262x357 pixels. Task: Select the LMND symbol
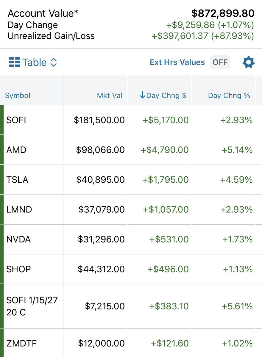(x=19, y=209)
